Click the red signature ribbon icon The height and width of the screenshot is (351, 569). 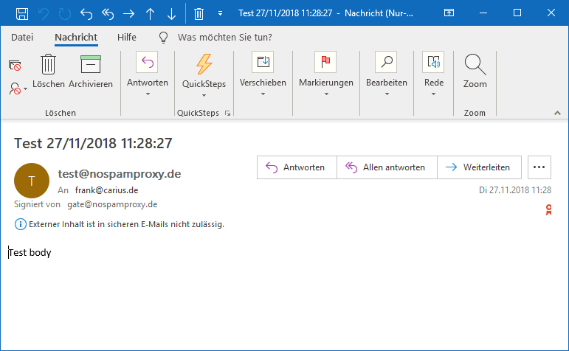(548, 209)
